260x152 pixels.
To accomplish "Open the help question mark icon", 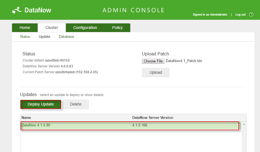I will [251, 14].
